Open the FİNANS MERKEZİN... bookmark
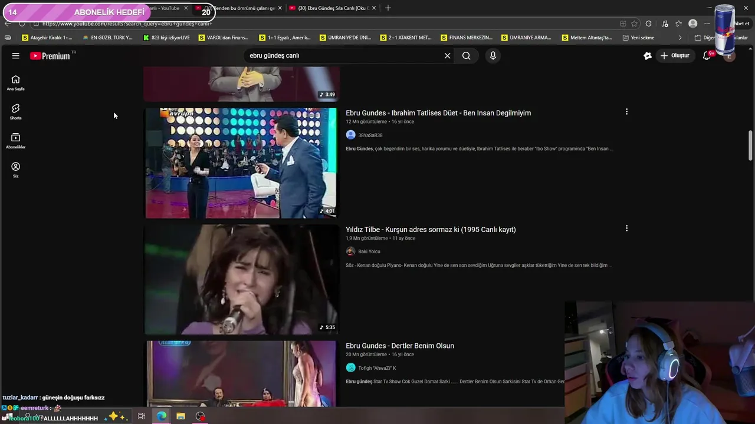 pos(467,38)
